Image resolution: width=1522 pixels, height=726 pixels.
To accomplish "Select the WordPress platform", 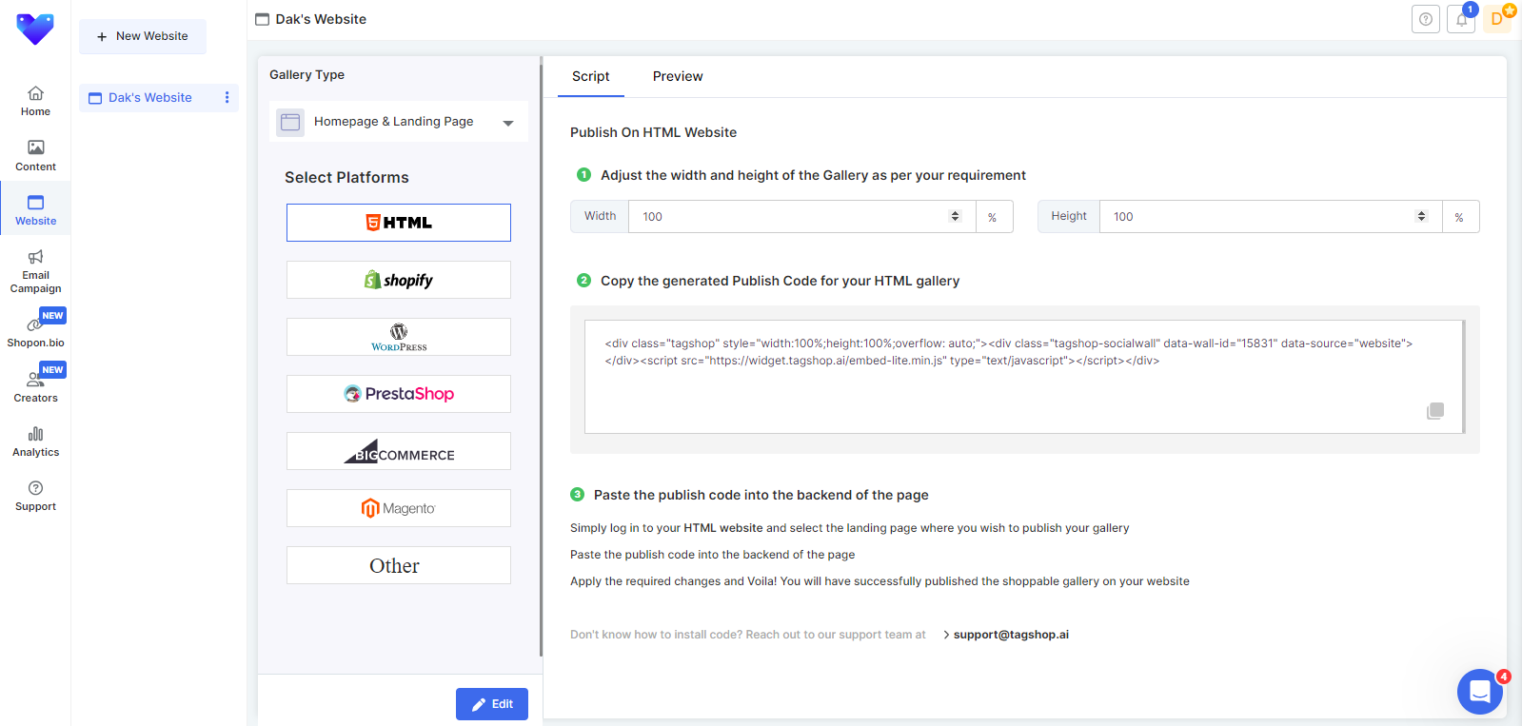I will (x=399, y=337).
